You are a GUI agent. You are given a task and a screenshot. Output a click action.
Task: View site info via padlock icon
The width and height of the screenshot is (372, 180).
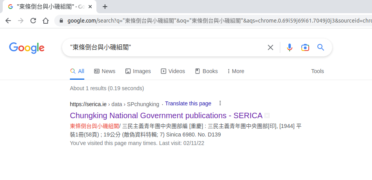[x=61, y=21]
